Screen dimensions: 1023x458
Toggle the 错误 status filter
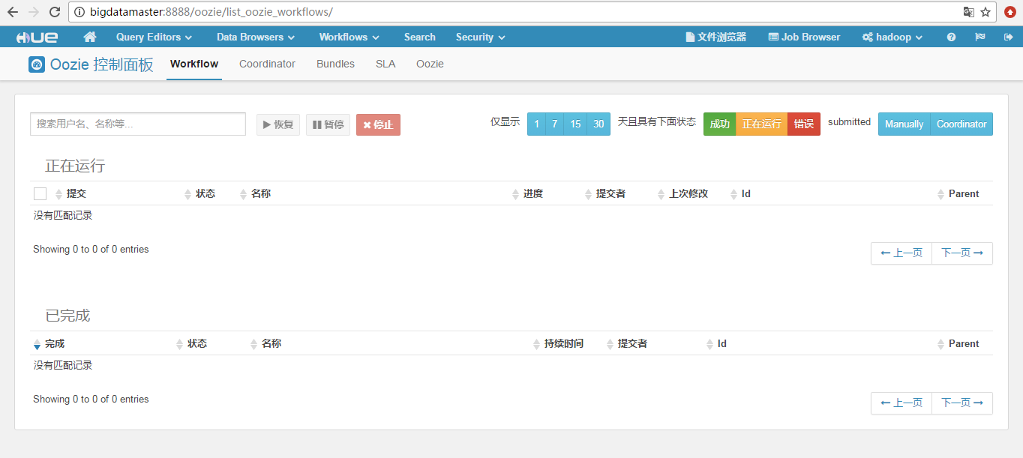click(804, 124)
